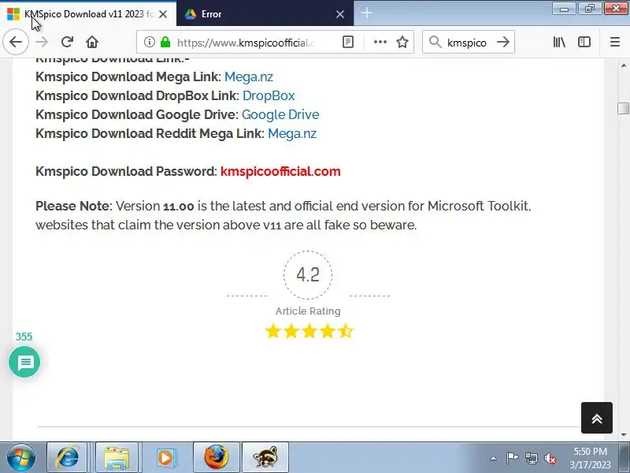Open the Google Drive download link
The width and height of the screenshot is (630, 473).
[280, 114]
